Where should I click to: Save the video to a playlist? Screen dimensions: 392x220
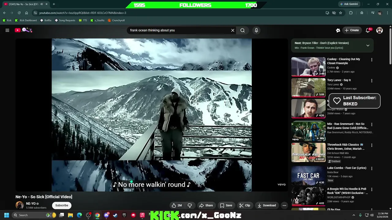226,205
